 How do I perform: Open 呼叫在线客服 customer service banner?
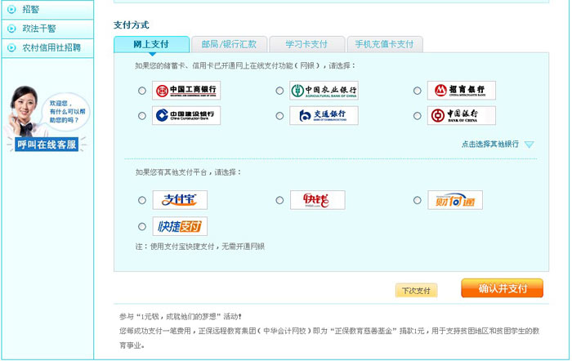[47, 145]
